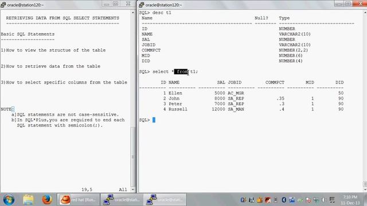Screen dimensions: 367x206
Task: Click the '19,5' cursor position indicator
Action: [87, 189]
